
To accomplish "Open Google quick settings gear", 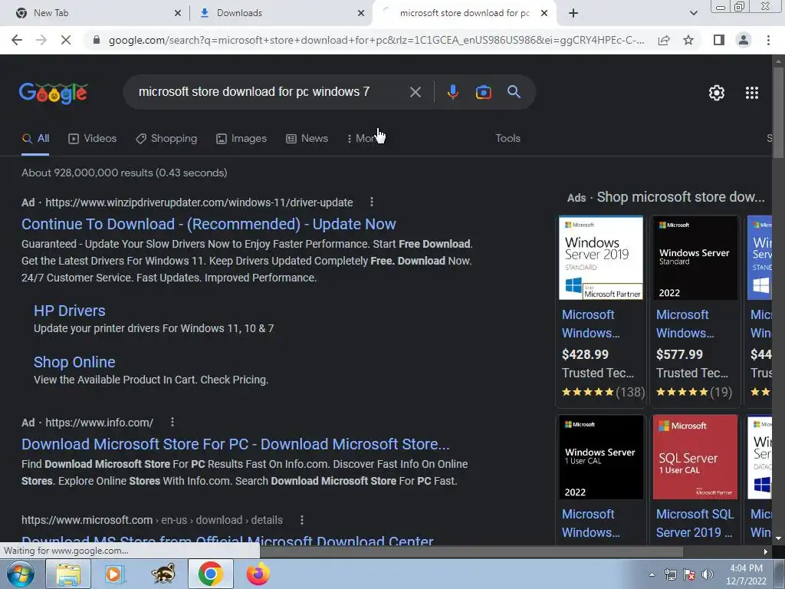I will [x=717, y=93].
